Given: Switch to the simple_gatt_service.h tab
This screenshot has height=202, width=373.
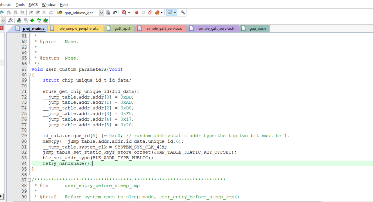Looking at the screenshot, I should (x=215, y=29).
